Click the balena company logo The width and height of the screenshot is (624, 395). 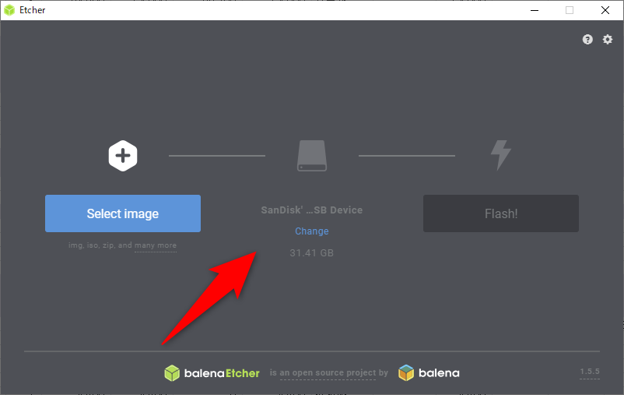point(429,373)
